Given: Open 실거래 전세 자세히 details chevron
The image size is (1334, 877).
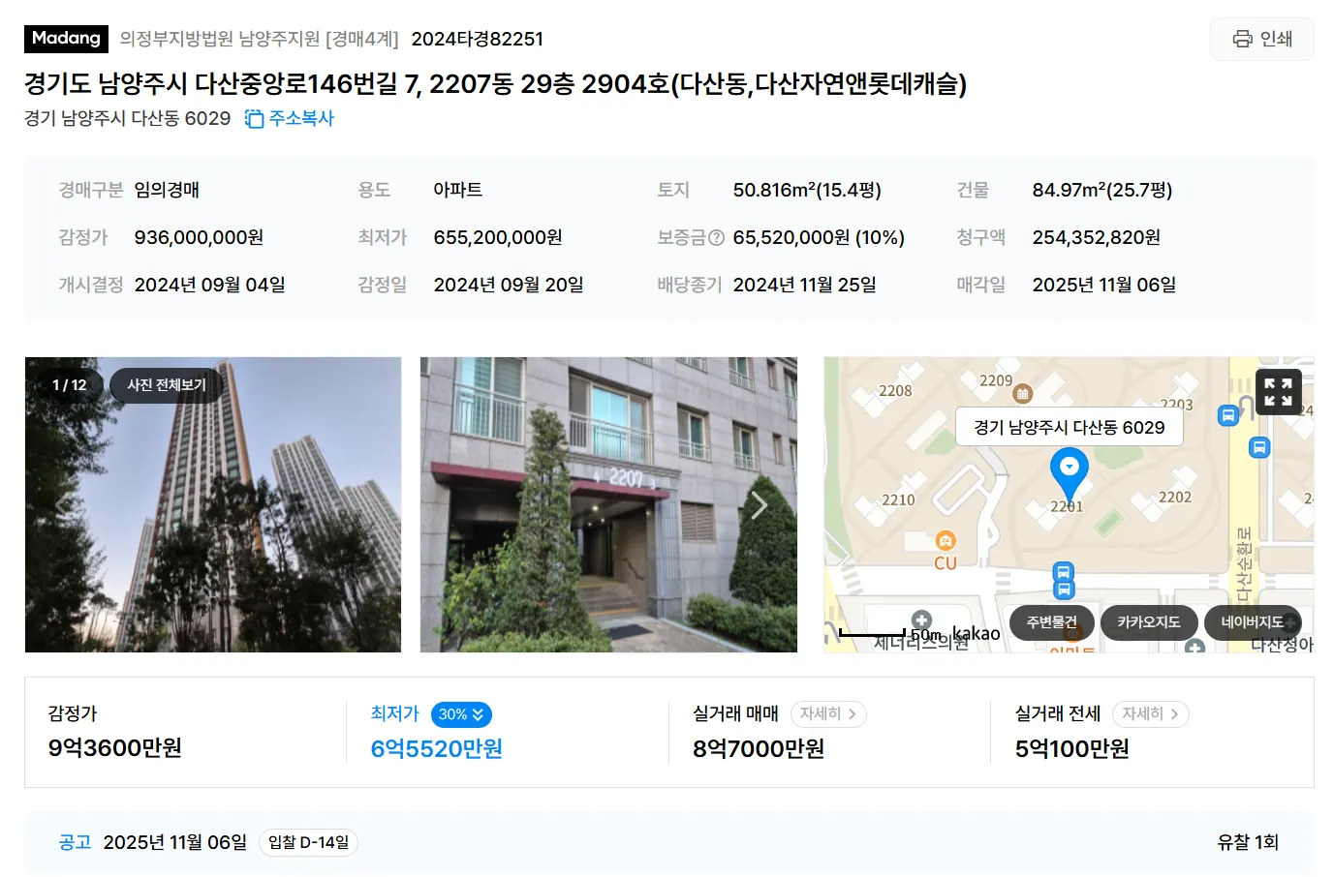Looking at the screenshot, I should coord(1150,713).
